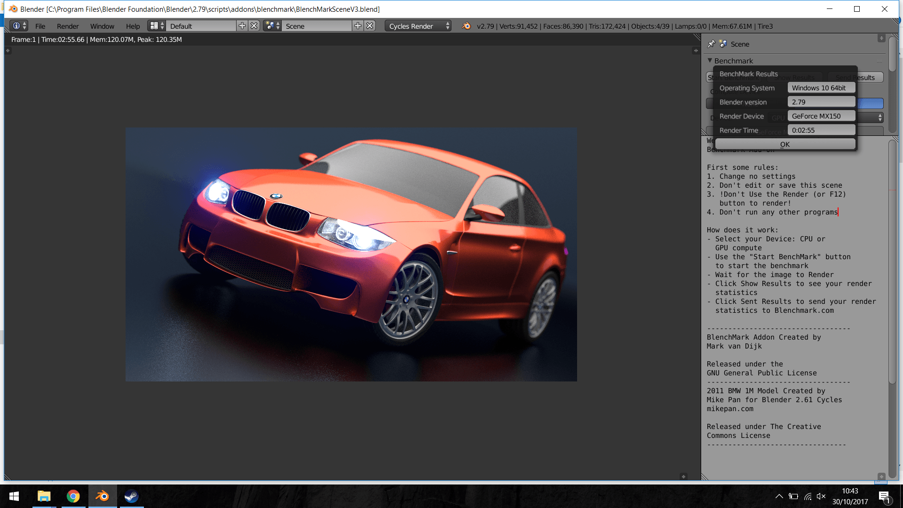Click the 'How does it work:' line

pos(742,230)
